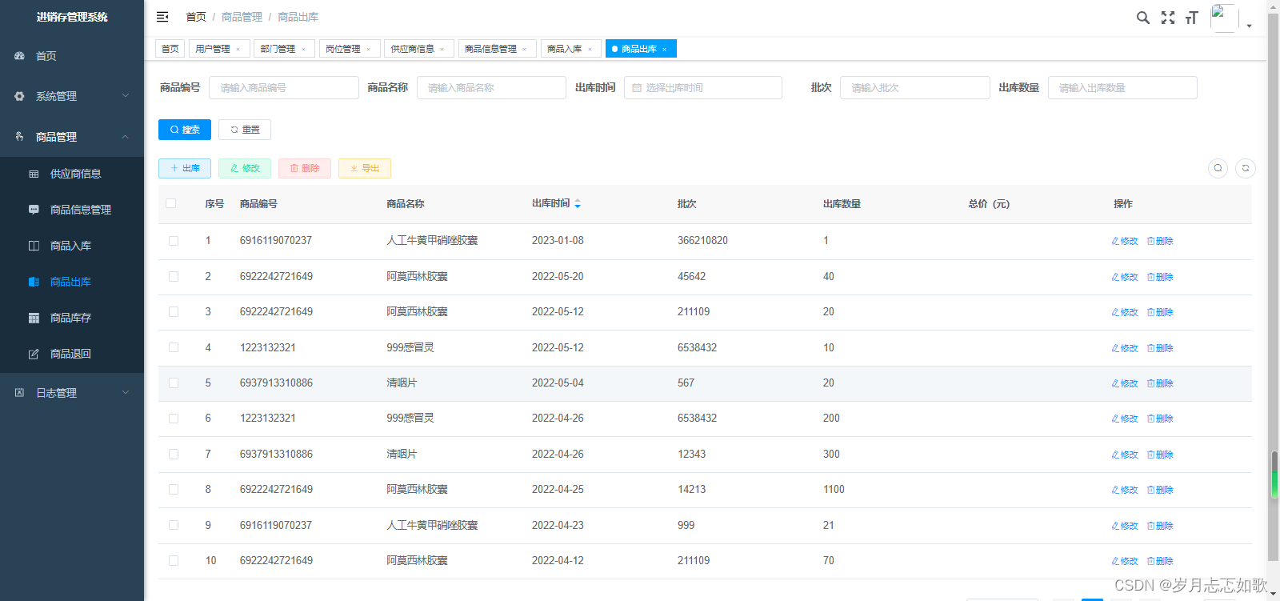This screenshot has height=601, width=1280.
Task: Open the user avatar menu
Action: tap(1224, 18)
